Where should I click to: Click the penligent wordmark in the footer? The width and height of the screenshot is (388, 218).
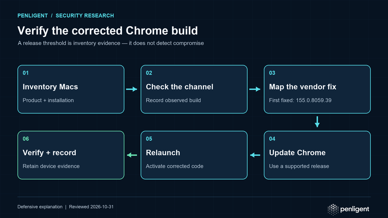click(x=355, y=209)
